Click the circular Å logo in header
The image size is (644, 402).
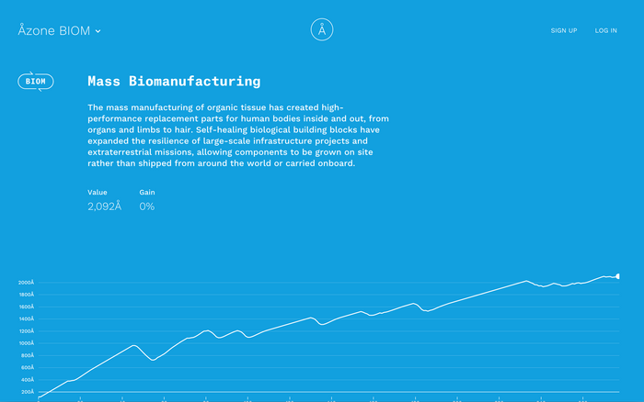(322, 29)
